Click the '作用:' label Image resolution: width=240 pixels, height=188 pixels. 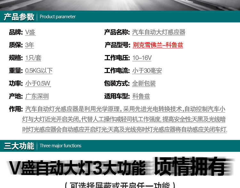pos(16,109)
